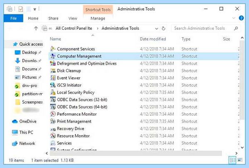Screen dimensions: 249x168
Task: Click the ODBC Data Sources (64-bit) icon
Action: click(53, 107)
